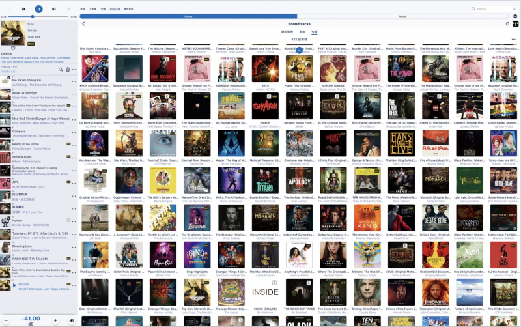Click the black grid-face icon near refresh
Image resolution: width=521 pixels, height=327 pixels.
515,24
